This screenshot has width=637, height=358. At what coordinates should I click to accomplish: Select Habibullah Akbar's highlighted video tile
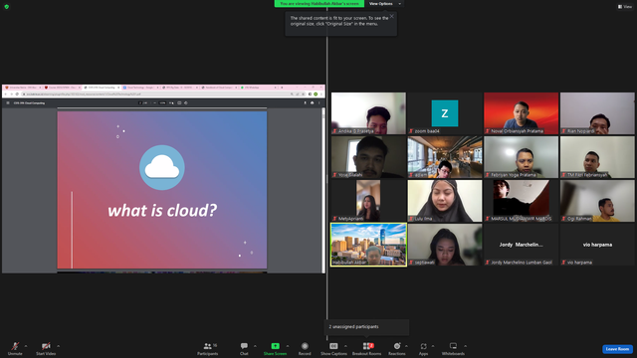[368, 245]
